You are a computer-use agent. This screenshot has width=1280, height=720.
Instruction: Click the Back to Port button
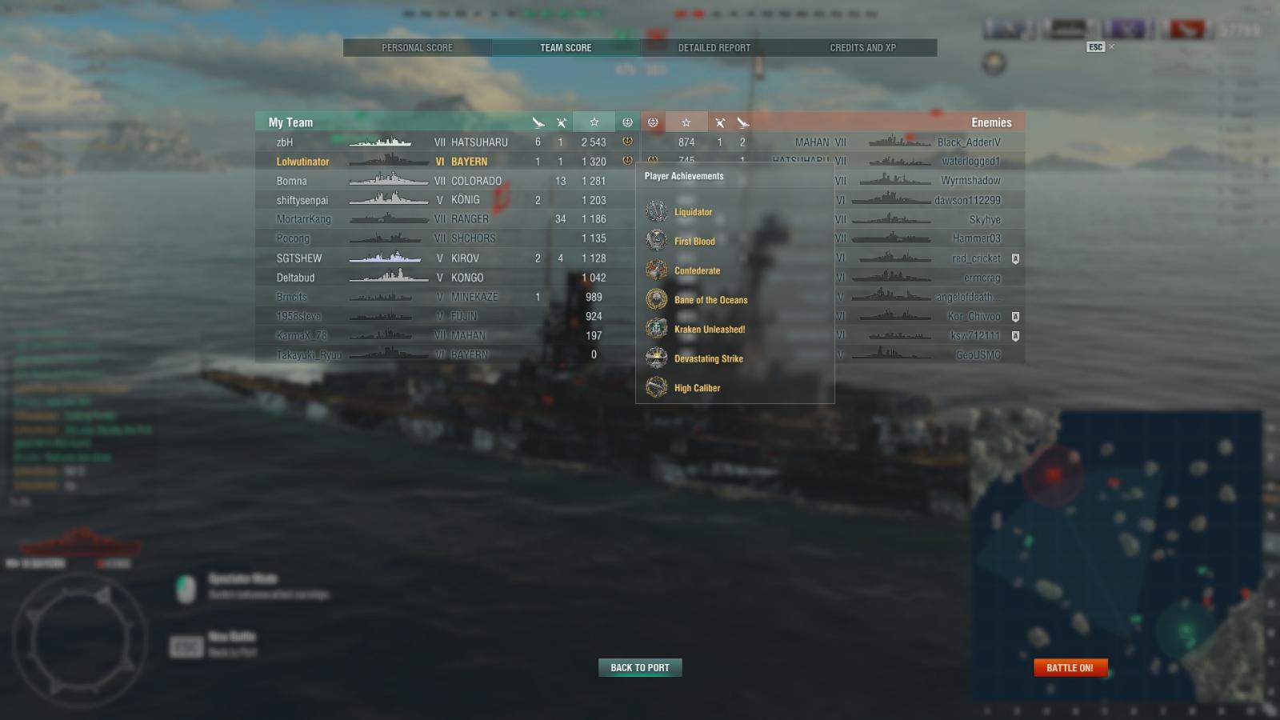pyautogui.click(x=640, y=668)
